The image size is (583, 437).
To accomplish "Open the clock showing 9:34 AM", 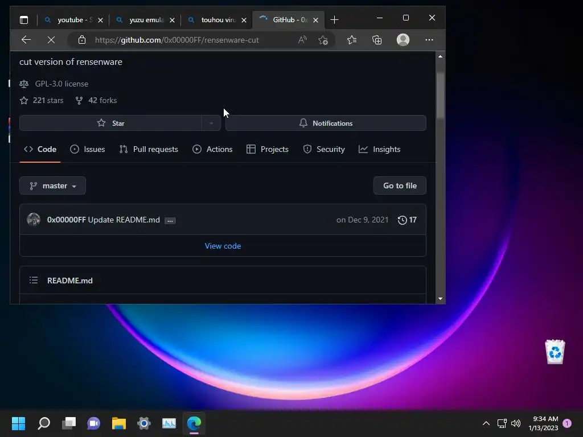I will click(x=543, y=423).
